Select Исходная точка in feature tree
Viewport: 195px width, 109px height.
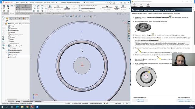13,44
